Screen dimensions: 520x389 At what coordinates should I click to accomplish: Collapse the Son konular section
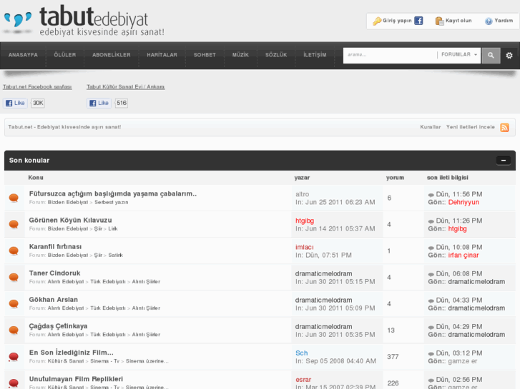pos(504,161)
